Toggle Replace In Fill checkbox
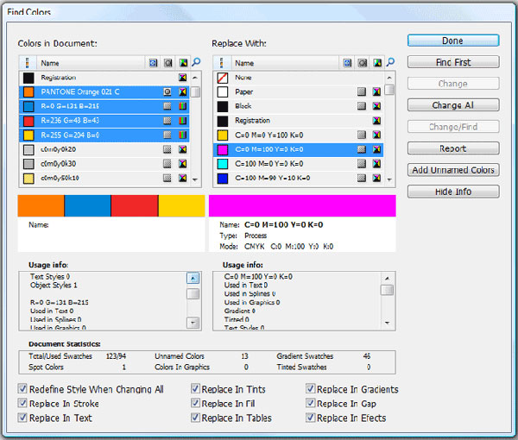The image size is (518, 440). click(196, 403)
